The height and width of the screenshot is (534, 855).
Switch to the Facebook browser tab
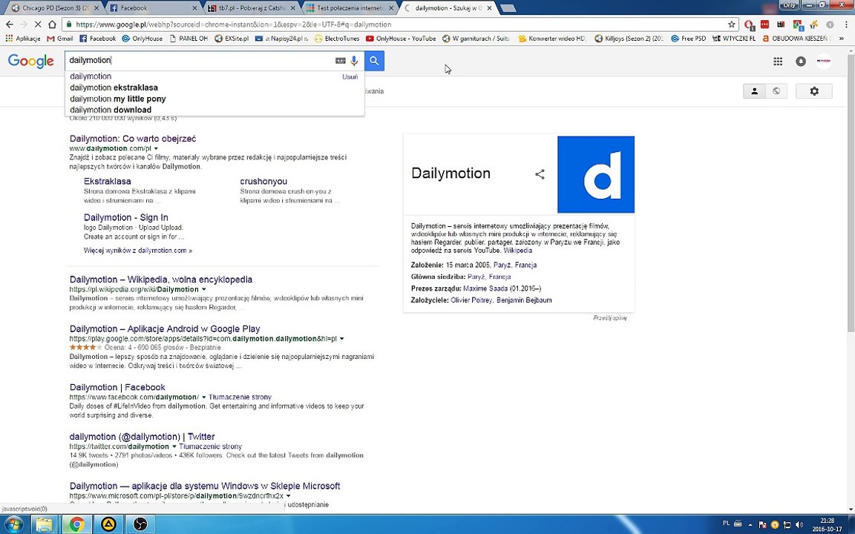[x=152, y=8]
